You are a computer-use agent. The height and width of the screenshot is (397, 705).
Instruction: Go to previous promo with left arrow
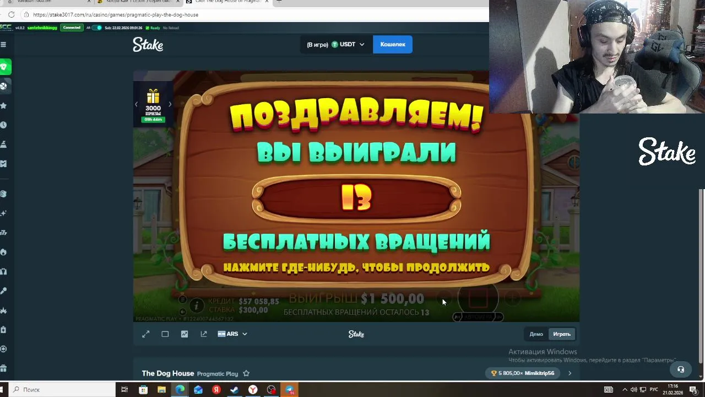coord(136,104)
